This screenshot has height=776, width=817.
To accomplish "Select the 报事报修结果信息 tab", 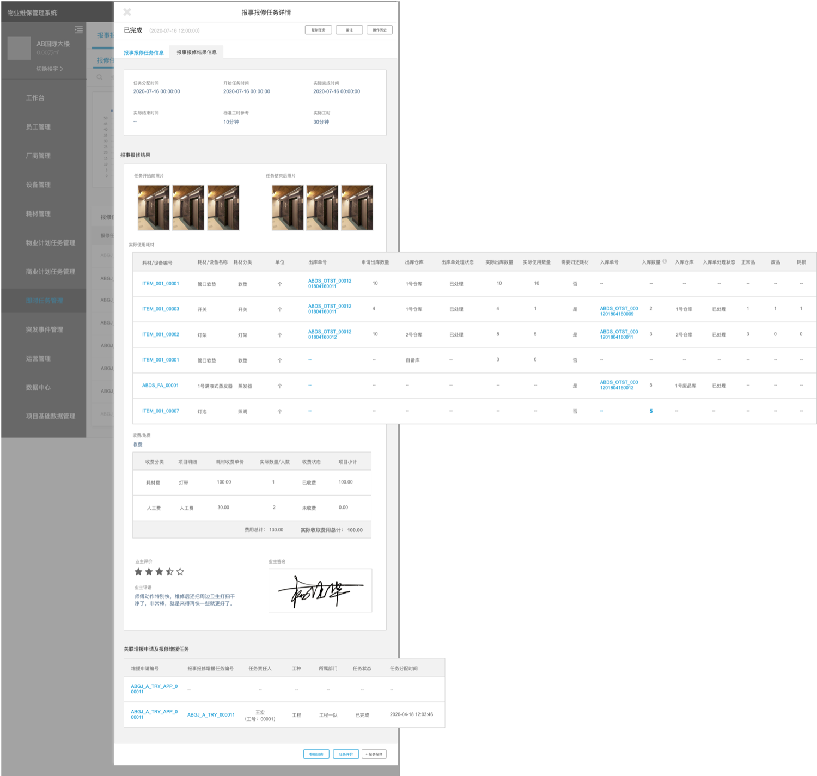I will 197,52.
